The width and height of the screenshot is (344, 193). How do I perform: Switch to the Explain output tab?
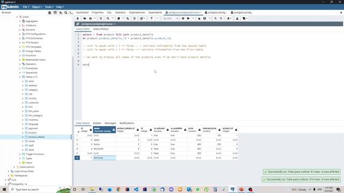[x=97, y=123]
